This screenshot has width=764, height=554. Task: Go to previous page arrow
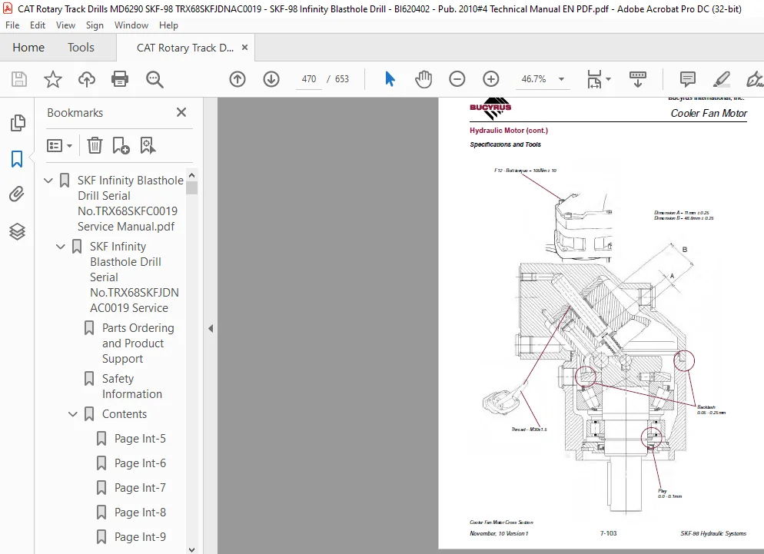coord(238,79)
